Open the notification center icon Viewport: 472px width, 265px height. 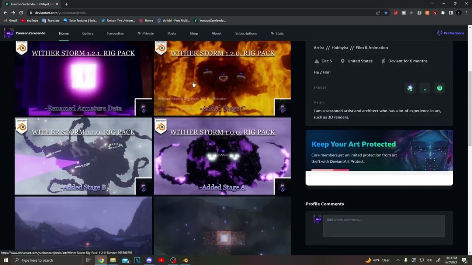(465, 260)
